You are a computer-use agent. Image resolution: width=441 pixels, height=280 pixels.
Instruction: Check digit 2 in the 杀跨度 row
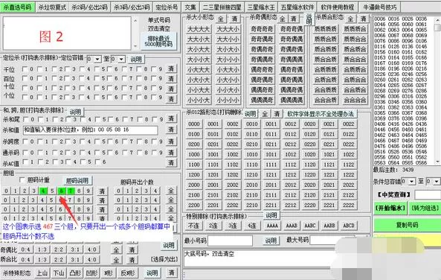click(x=55, y=141)
